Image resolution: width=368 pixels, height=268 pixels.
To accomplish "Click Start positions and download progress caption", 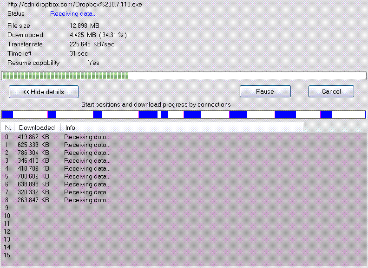I will point(156,105).
